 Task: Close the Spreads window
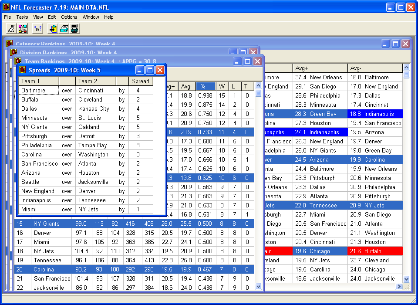point(160,70)
